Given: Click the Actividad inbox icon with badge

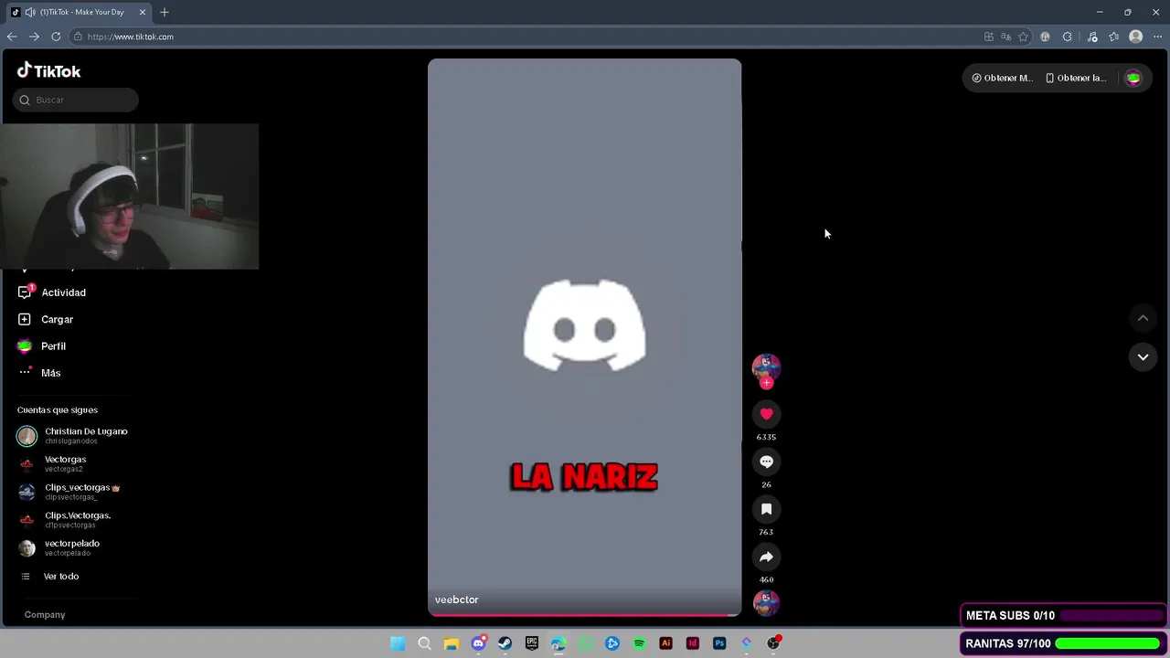Looking at the screenshot, I should click(25, 292).
